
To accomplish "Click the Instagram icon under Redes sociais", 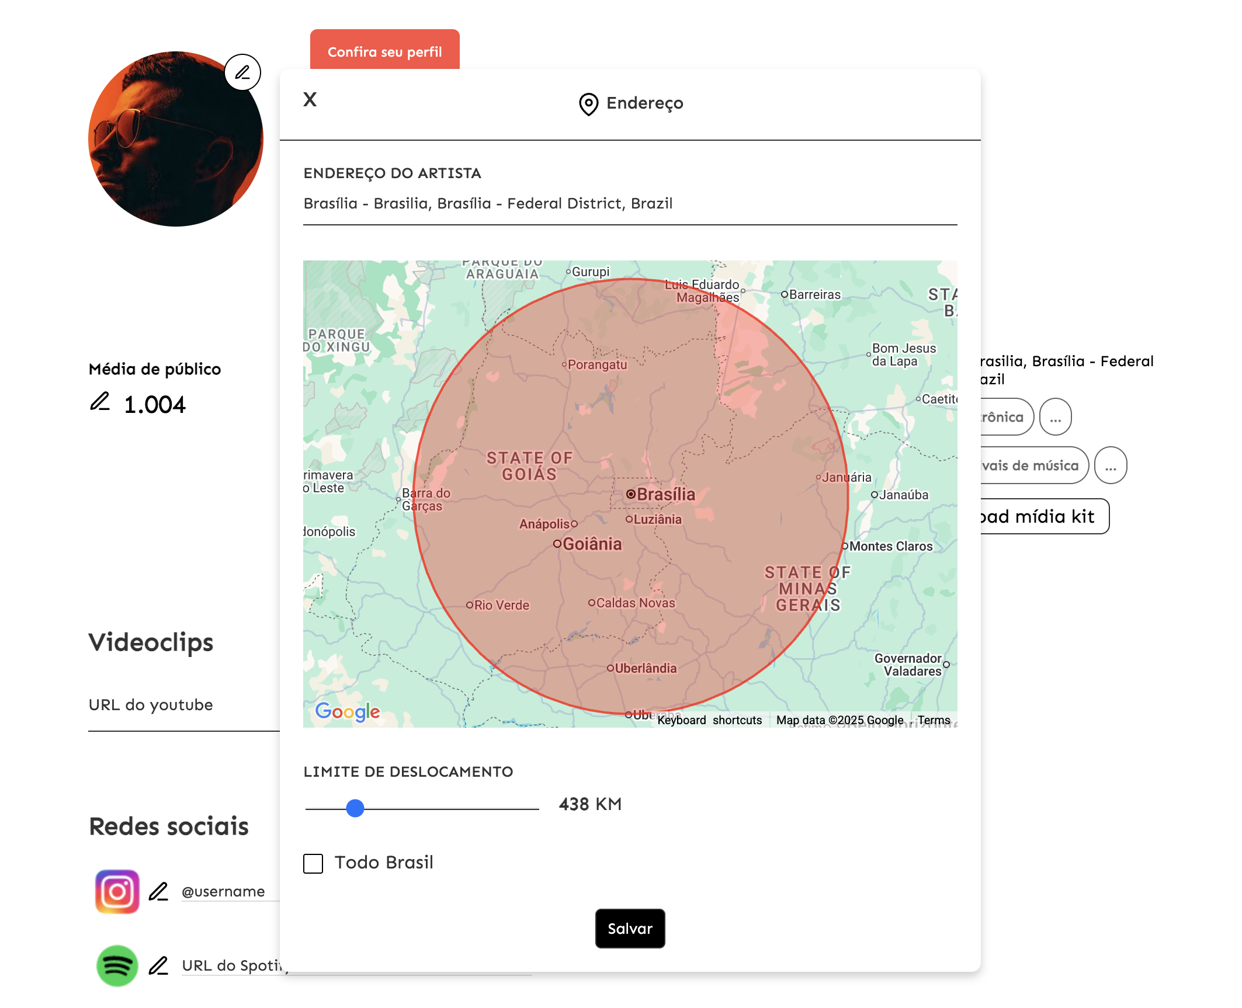I will 117,891.
